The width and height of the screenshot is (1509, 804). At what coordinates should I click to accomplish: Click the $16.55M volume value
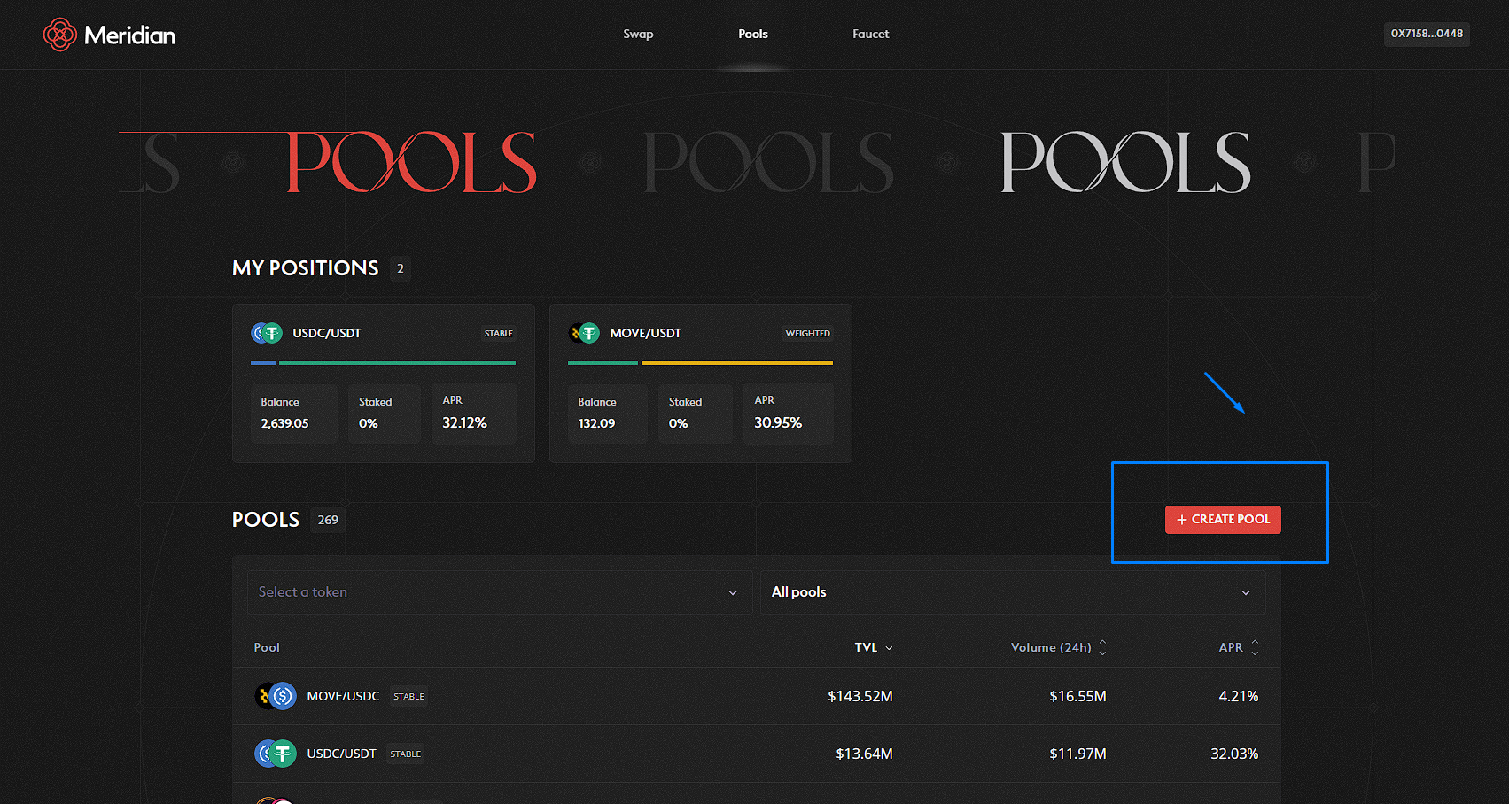[1078, 696]
